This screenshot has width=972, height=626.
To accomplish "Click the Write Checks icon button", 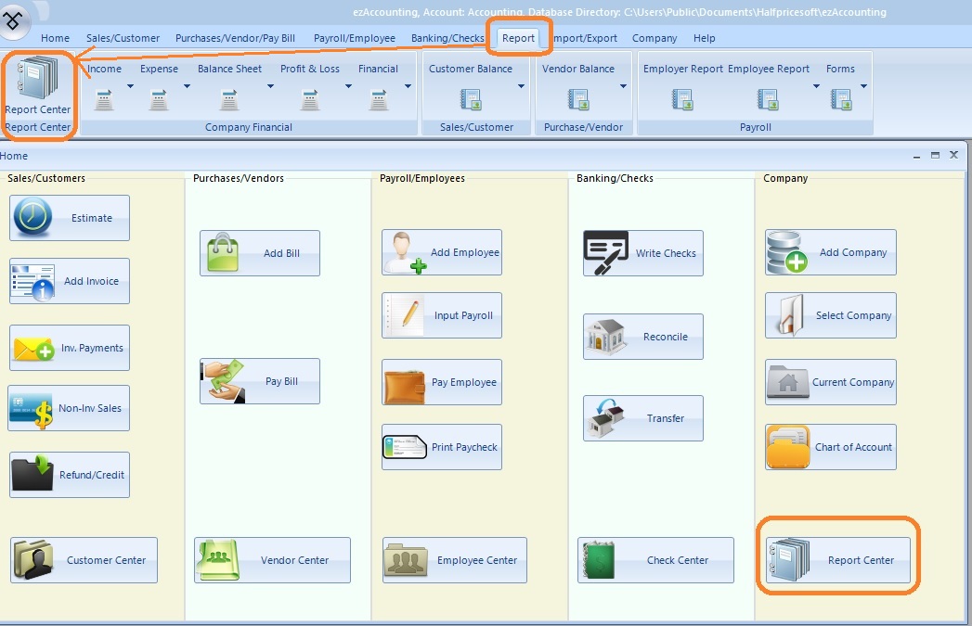I will click(x=642, y=253).
